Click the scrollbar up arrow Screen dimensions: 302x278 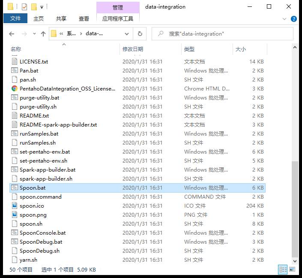point(295,47)
